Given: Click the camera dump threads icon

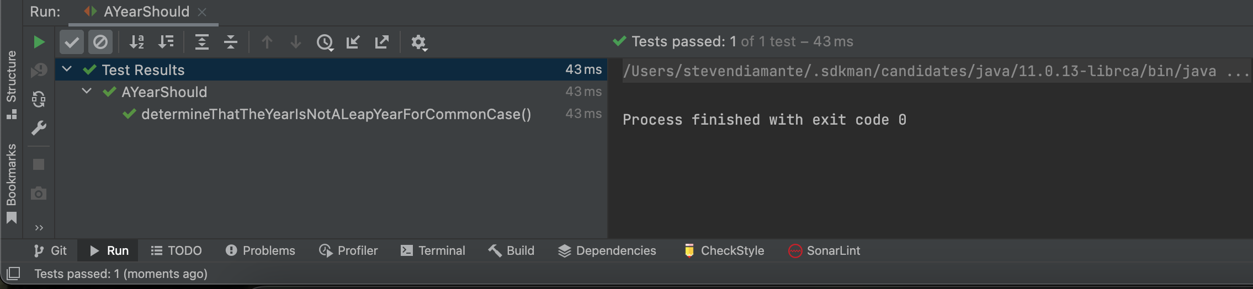Looking at the screenshot, I should click(x=39, y=193).
